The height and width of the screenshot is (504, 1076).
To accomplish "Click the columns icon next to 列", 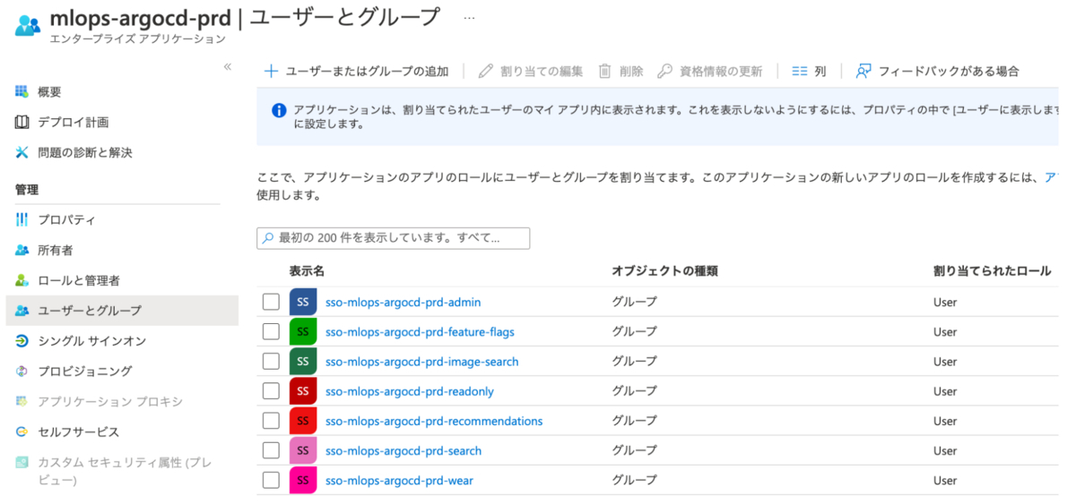I will tap(800, 71).
